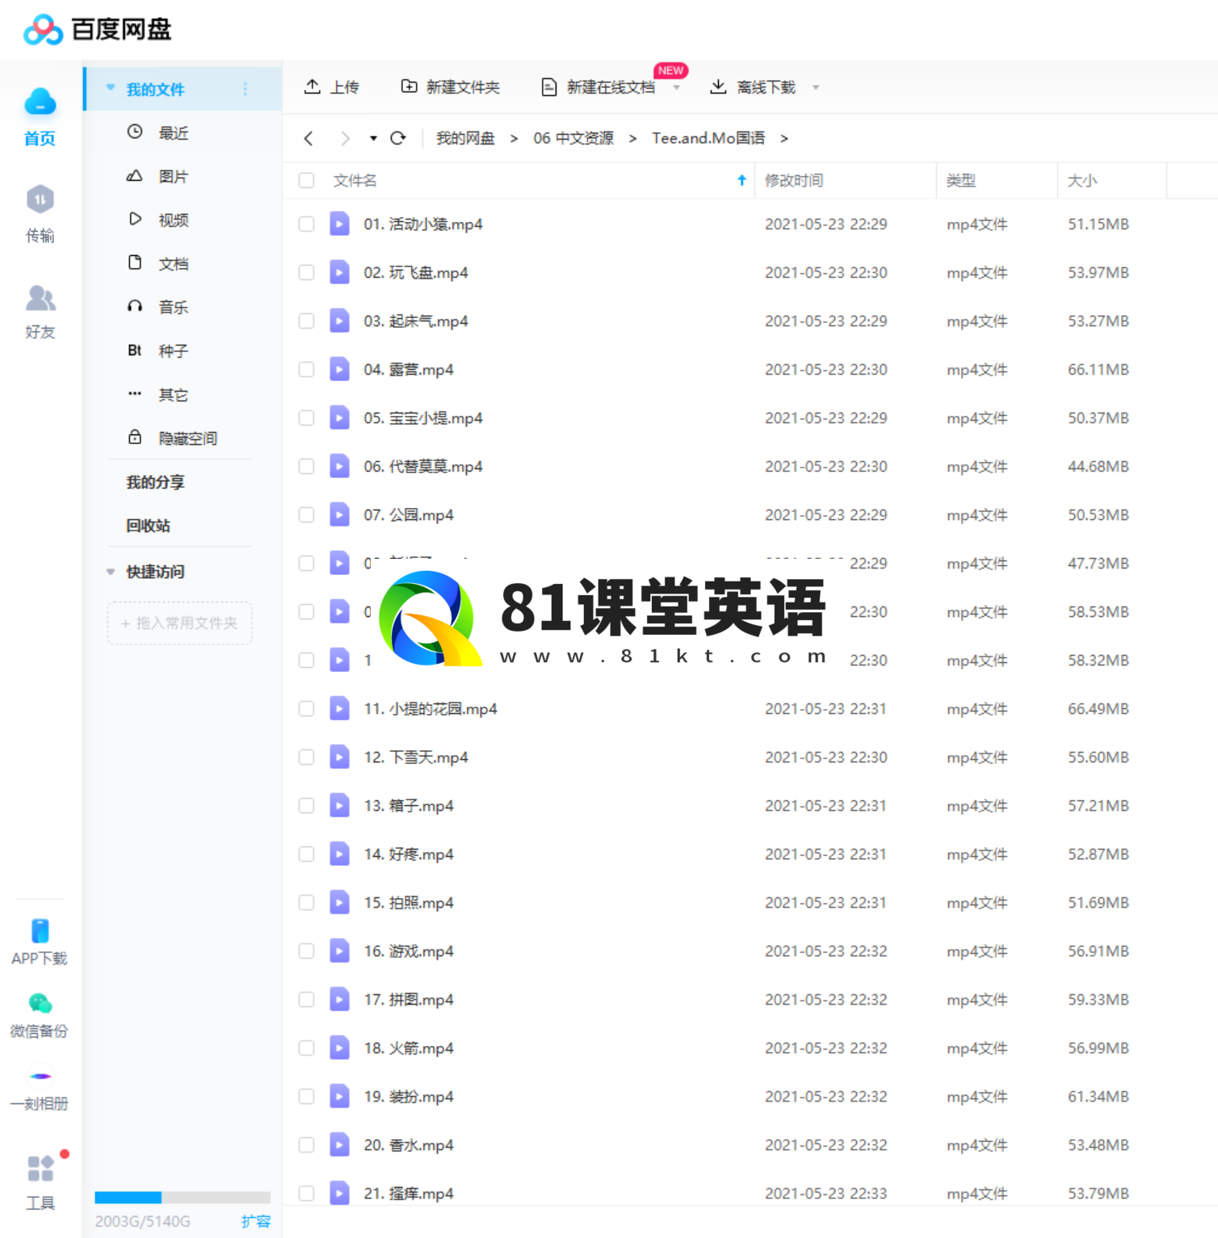Click 06 中文资源 breadcrumb link
Viewport: 1218px width, 1238px height.
pos(573,138)
